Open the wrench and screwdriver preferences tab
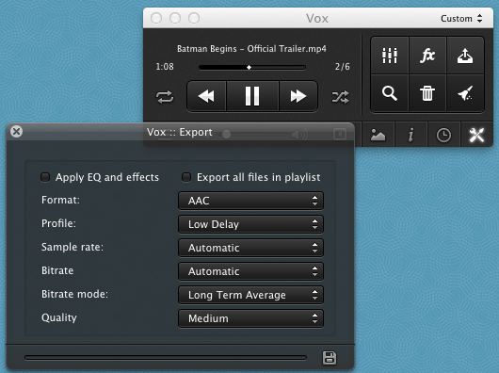Screen dimensions: 499x373 (x=476, y=135)
